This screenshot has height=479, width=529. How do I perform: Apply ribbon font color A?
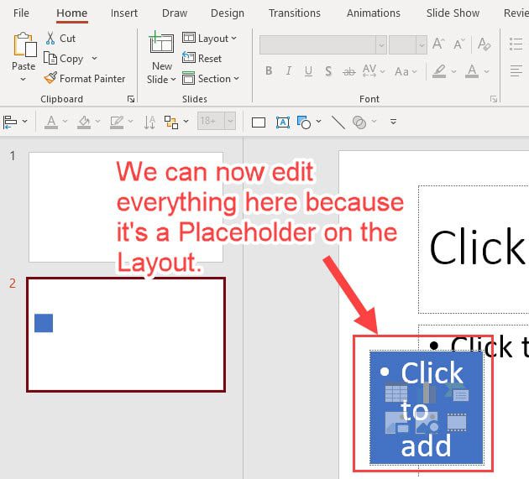[x=472, y=71]
